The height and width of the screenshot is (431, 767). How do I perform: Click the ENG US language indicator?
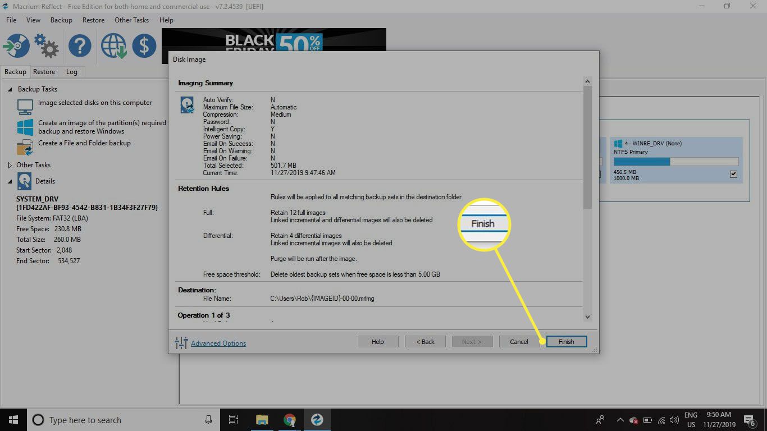pos(691,420)
